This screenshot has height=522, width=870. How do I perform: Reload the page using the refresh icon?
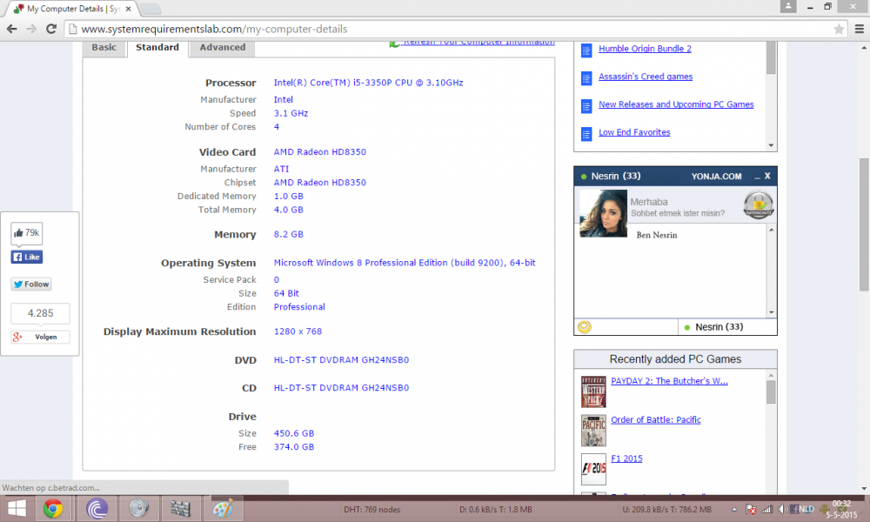click(x=51, y=29)
